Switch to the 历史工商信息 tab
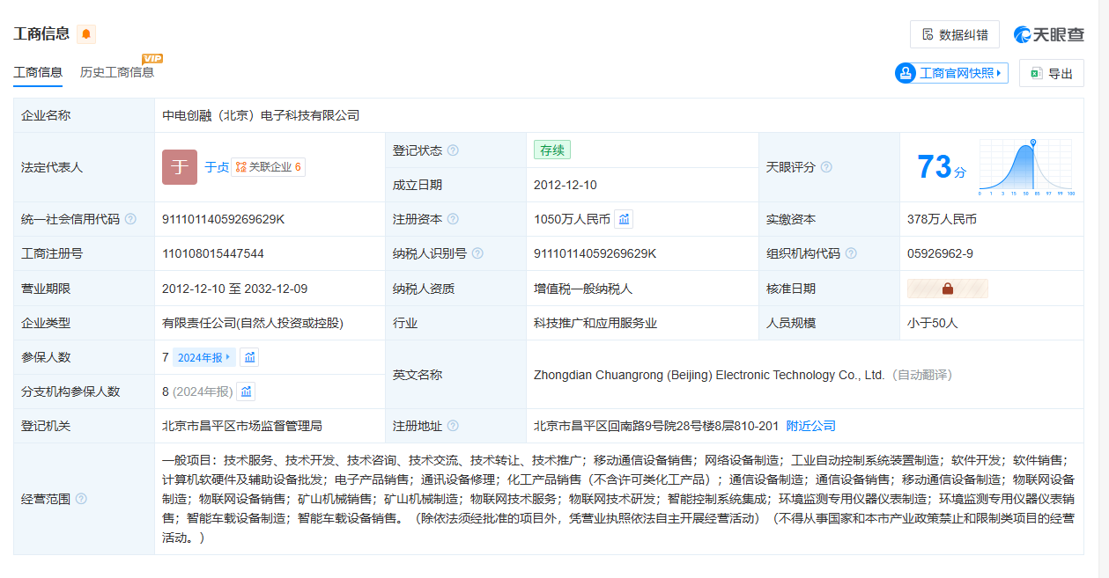1109x578 pixels. pos(116,72)
